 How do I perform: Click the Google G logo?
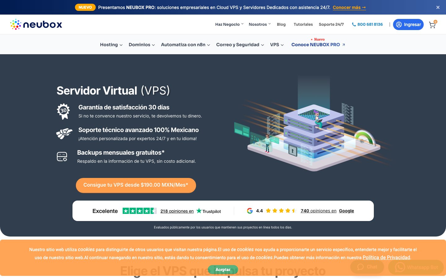(x=250, y=211)
